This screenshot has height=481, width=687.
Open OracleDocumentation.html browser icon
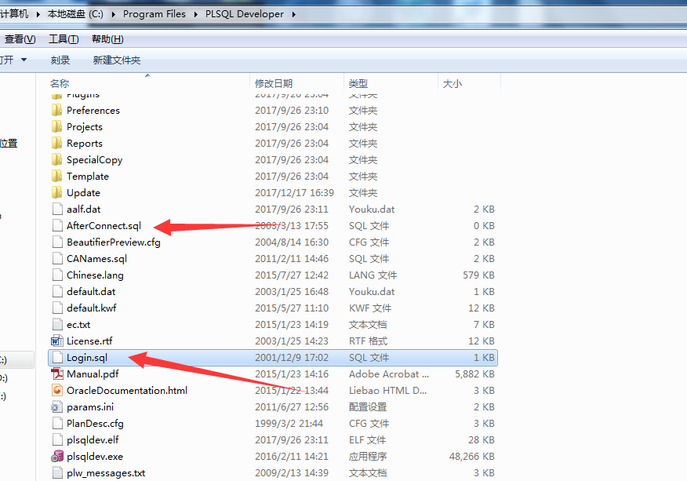coord(57,390)
